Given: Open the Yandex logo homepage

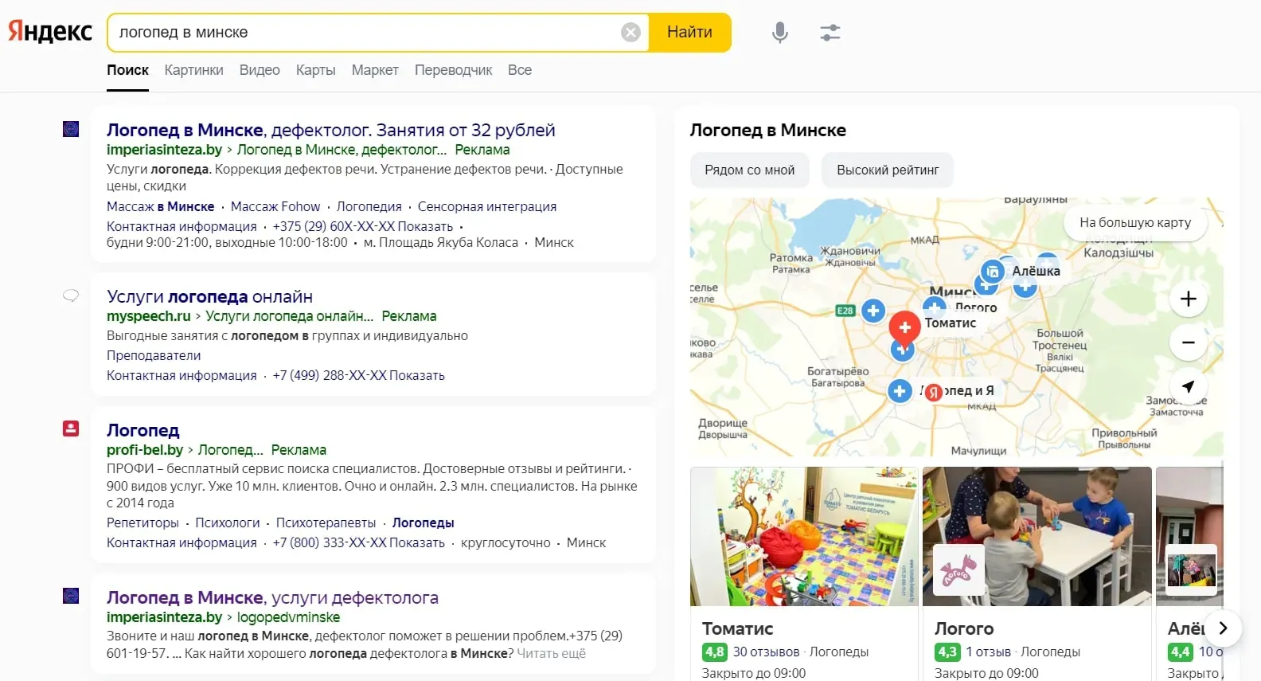Looking at the screenshot, I should coord(50,32).
